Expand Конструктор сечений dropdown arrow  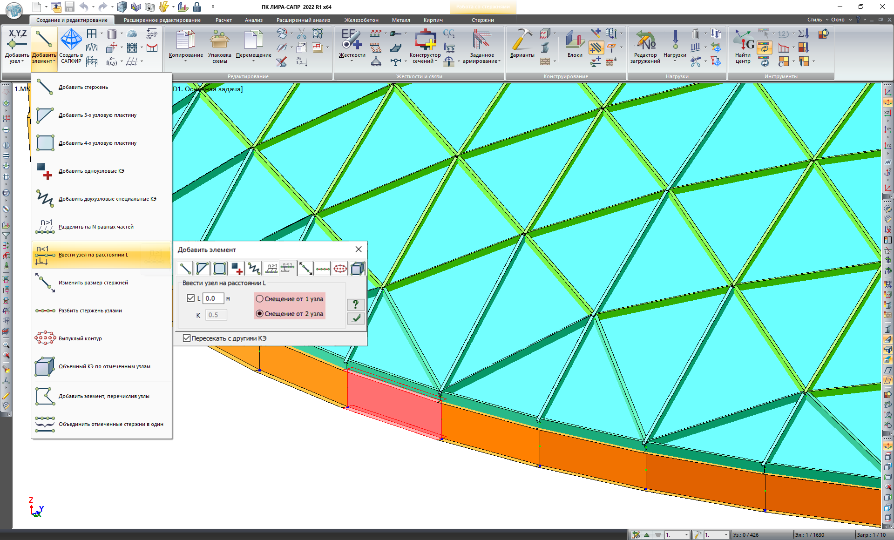(436, 61)
